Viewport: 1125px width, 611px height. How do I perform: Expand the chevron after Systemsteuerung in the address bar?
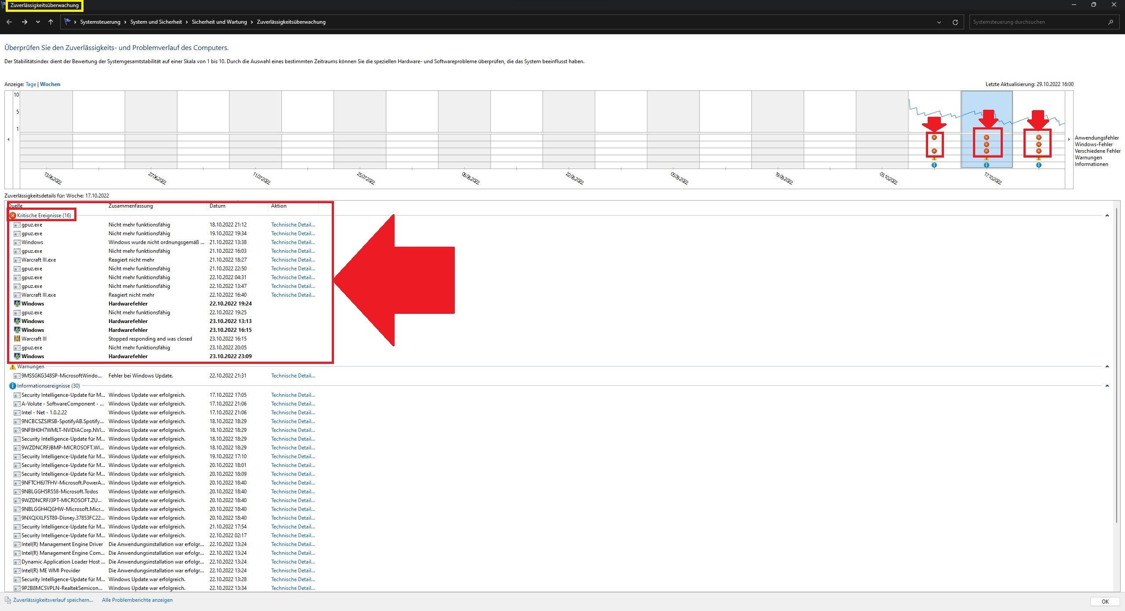pyautogui.click(x=125, y=22)
